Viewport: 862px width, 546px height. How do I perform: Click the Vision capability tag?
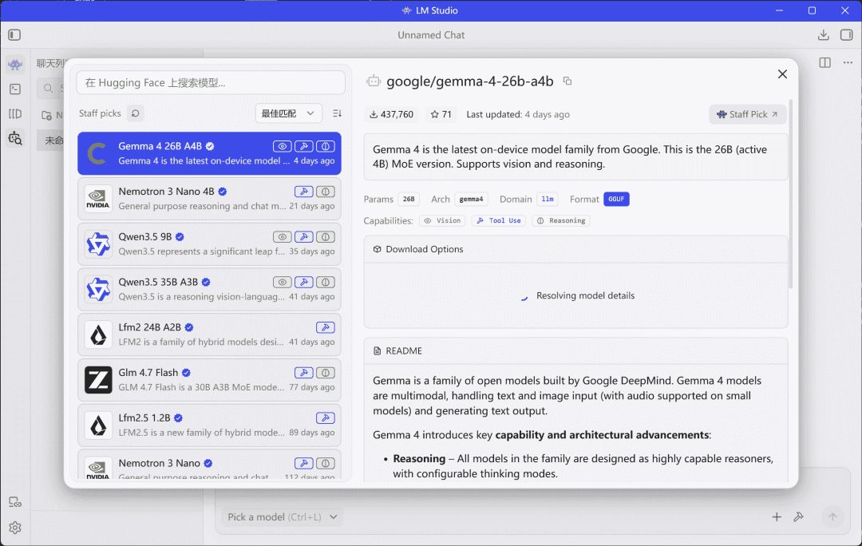click(442, 220)
